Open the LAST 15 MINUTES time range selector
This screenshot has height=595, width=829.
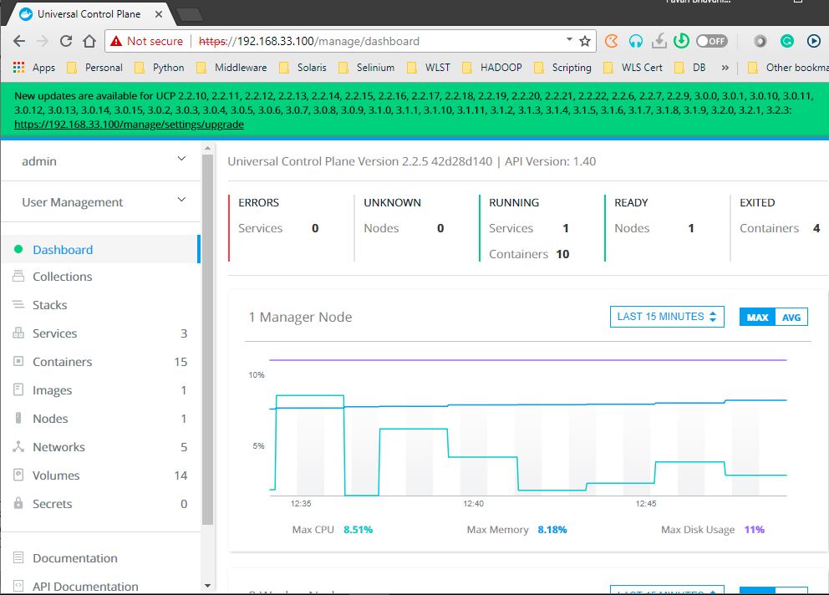tap(666, 317)
